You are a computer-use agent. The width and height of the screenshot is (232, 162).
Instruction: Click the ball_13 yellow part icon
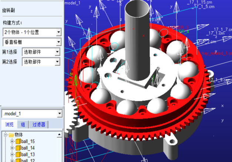[18, 155]
